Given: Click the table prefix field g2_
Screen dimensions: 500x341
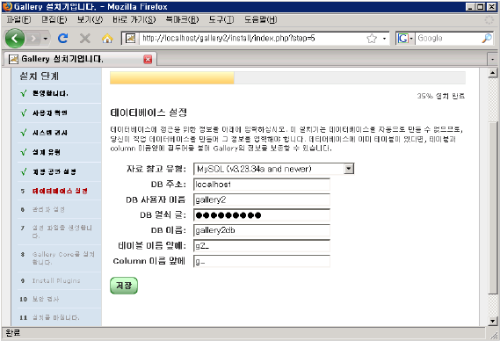Looking at the screenshot, I should tap(262, 245).
